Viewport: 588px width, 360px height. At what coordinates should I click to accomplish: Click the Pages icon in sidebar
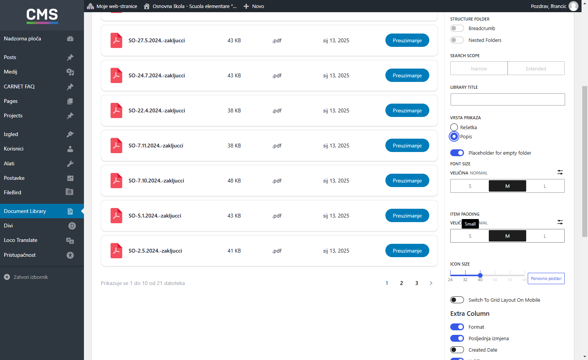pos(70,101)
